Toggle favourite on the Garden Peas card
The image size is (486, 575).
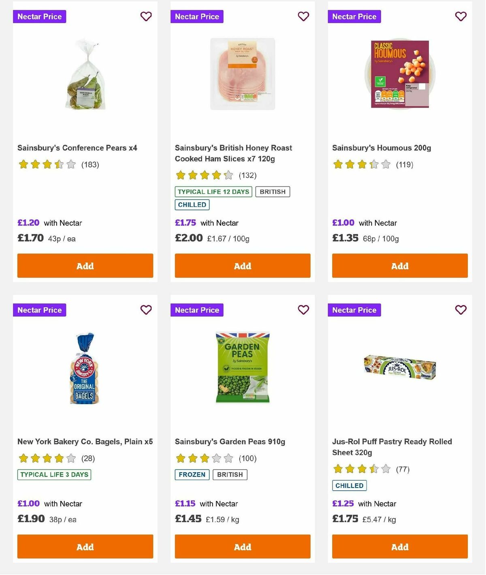[x=303, y=309]
